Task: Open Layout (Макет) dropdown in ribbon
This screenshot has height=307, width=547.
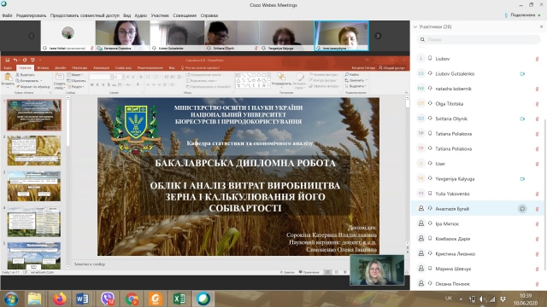Action: click(75, 75)
